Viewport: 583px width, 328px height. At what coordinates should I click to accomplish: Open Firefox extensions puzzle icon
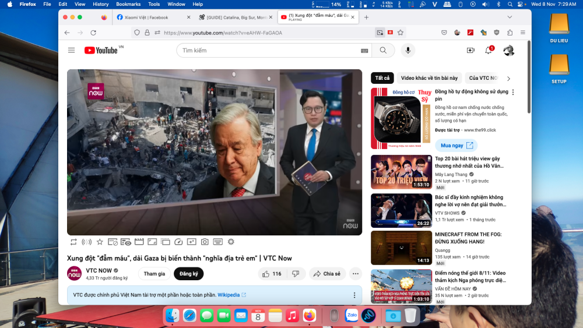click(510, 33)
